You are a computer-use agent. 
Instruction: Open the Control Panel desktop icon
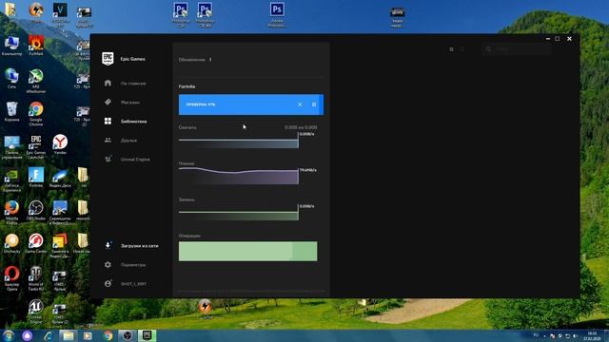11,147
